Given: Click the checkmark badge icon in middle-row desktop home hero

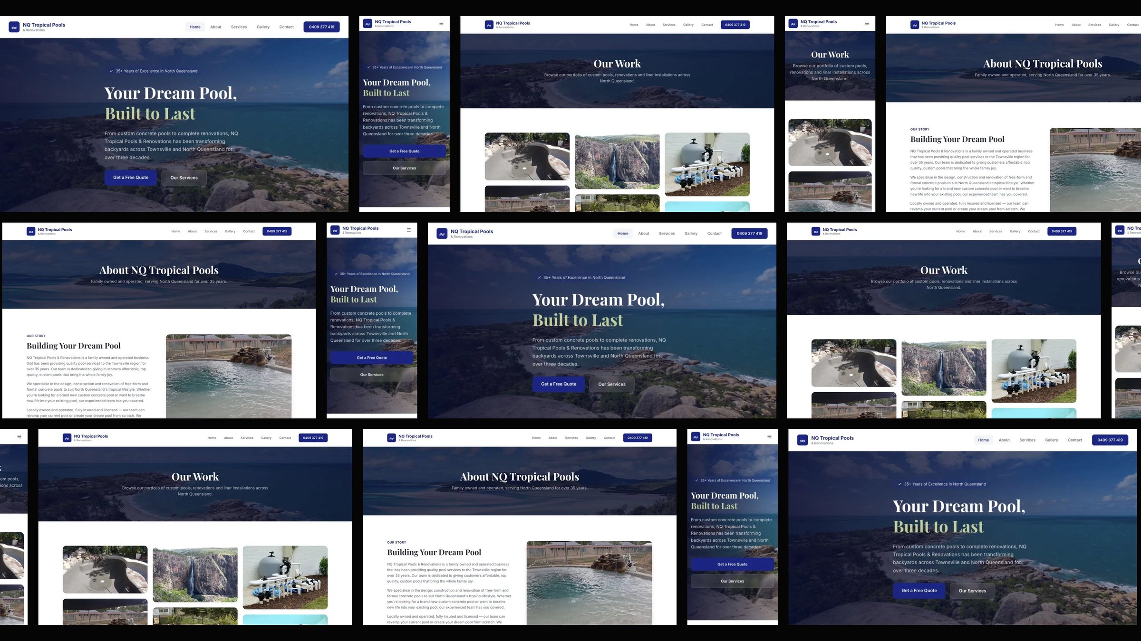Looking at the screenshot, I should click(x=539, y=277).
